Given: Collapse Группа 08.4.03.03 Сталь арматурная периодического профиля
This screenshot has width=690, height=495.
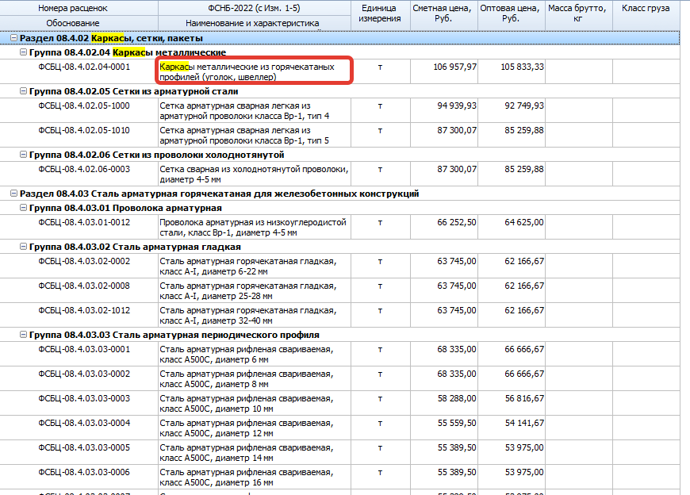Looking at the screenshot, I should (23, 335).
